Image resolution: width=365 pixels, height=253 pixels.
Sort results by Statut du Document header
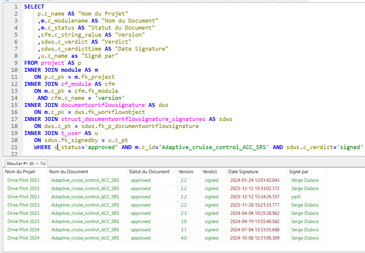[149, 172]
